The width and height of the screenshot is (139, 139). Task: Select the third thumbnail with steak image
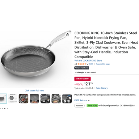click(23, 99)
